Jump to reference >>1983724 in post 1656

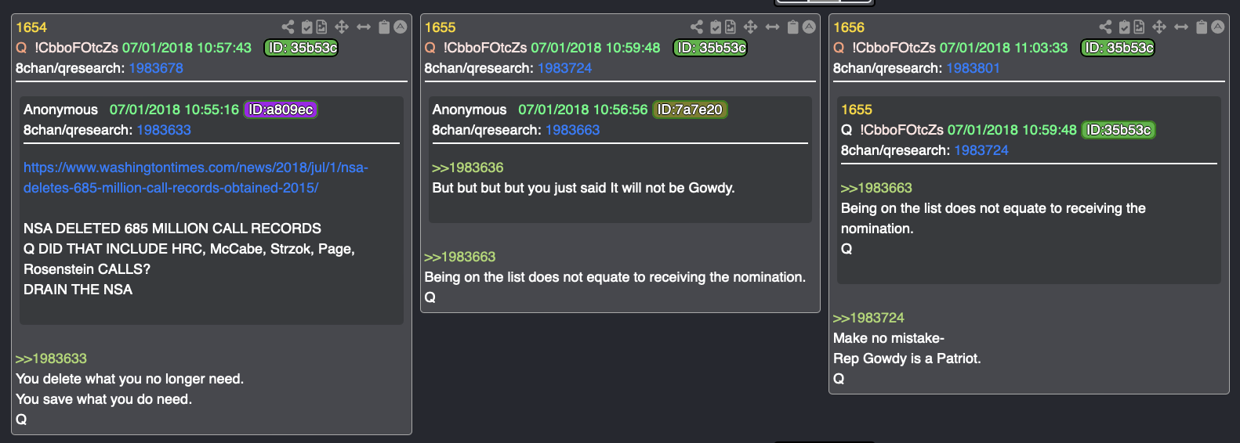coord(868,318)
